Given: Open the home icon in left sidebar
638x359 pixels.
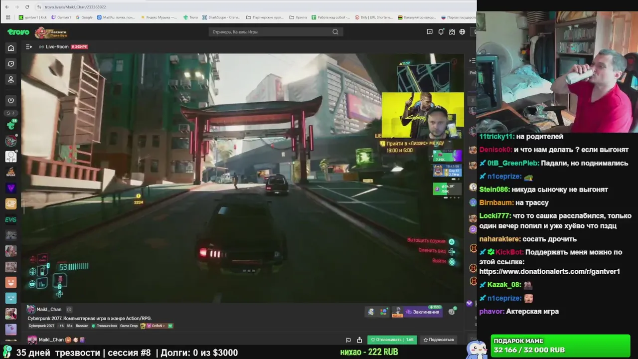Looking at the screenshot, I should point(11,48).
